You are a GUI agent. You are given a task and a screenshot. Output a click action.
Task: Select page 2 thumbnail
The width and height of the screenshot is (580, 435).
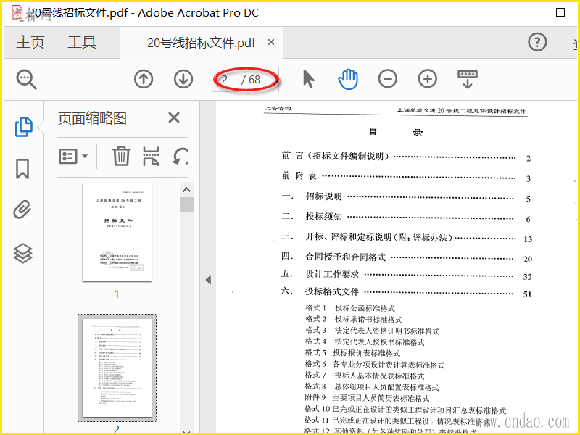(117, 368)
